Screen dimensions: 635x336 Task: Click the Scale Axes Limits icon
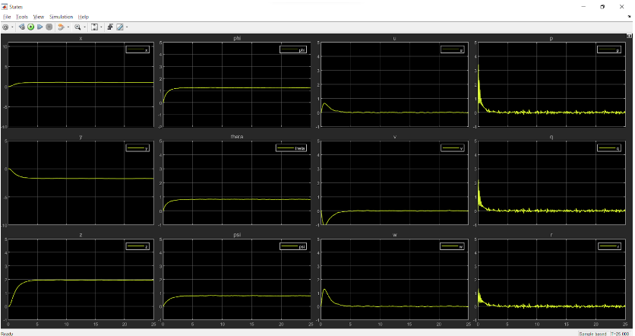pos(94,27)
